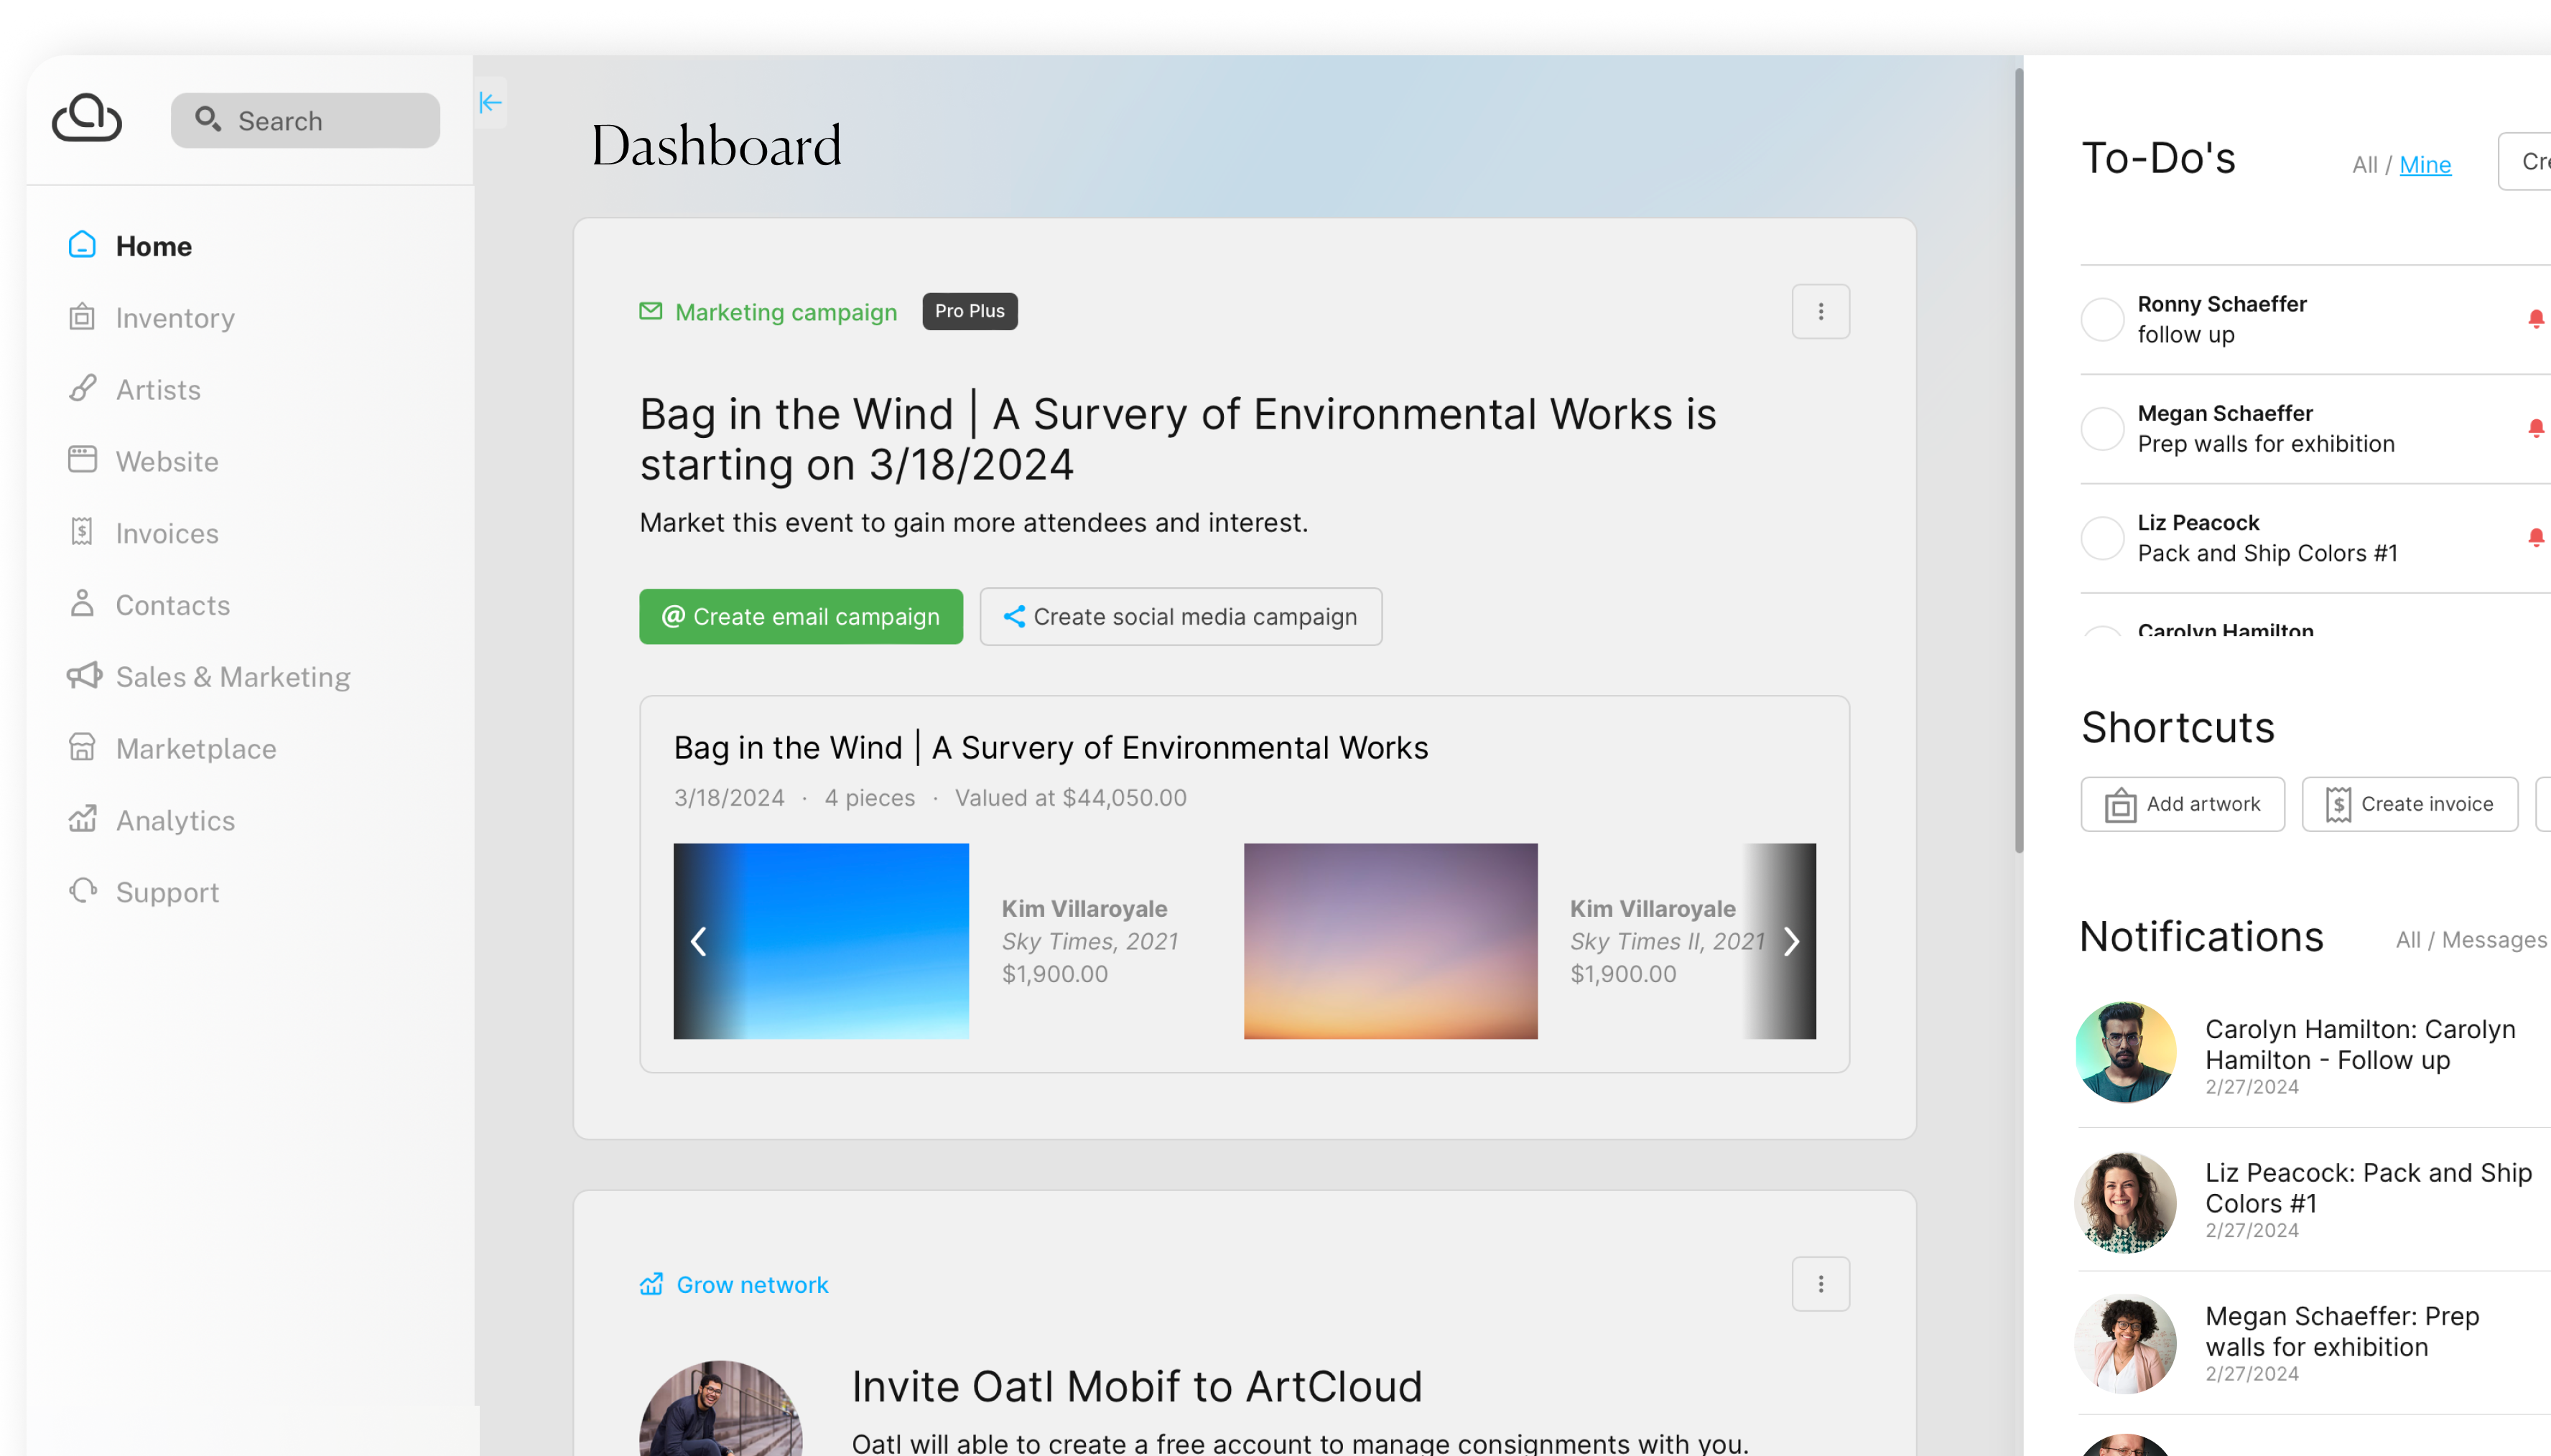Click the ArtCloud cloud logo icon
2551x1456 pixels.
[x=88, y=119]
